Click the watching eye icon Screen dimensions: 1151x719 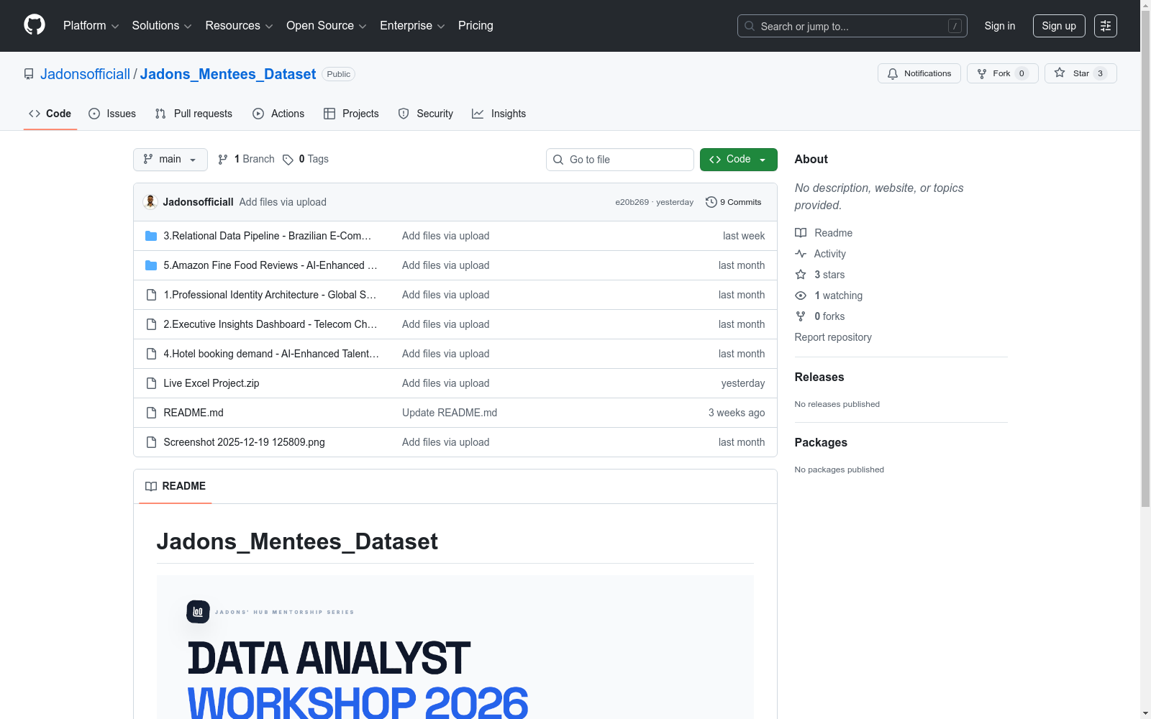click(801, 296)
